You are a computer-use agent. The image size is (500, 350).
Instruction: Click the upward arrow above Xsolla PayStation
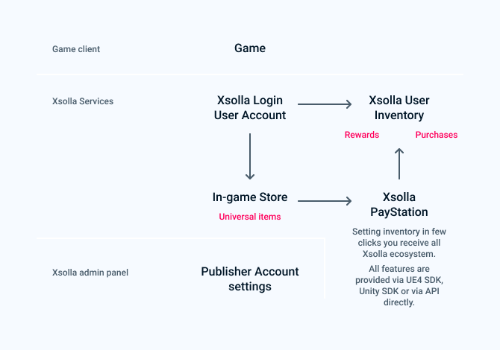click(x=399, y=164)
